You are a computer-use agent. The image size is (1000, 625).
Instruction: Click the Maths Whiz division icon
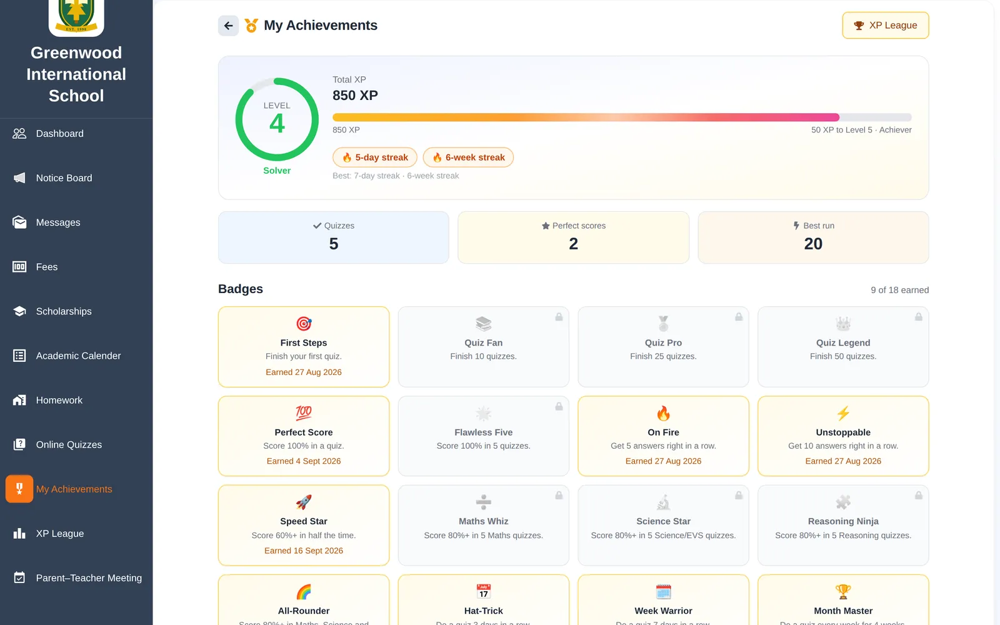[484, 502]
